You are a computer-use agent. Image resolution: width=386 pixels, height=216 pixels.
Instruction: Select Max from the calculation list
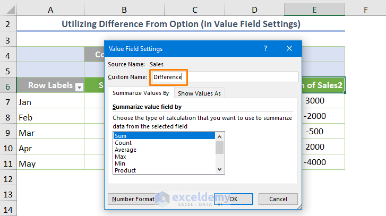pos(164,157)
